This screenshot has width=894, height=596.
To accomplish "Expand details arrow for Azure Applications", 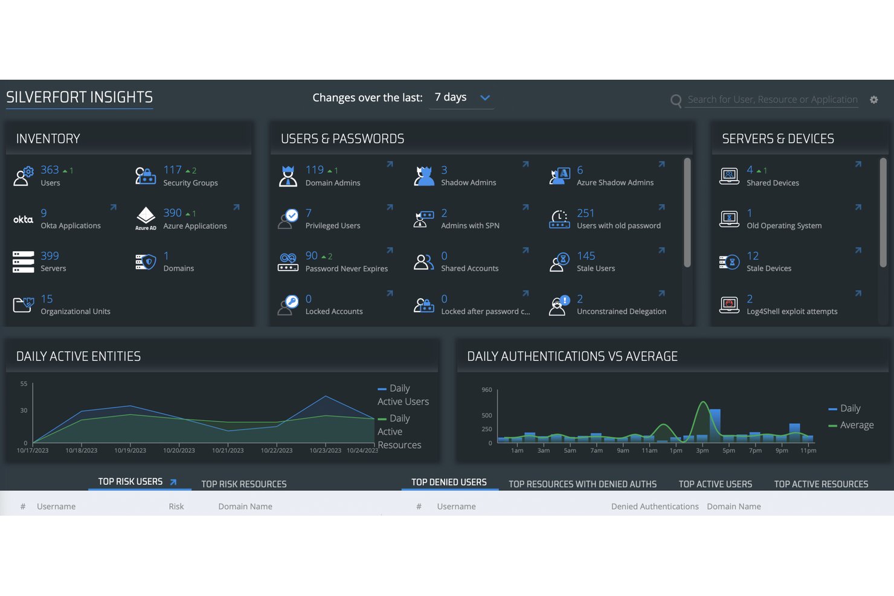I will point(236,207).
